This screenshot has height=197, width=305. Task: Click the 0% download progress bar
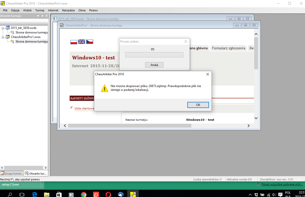pos(154,54)
